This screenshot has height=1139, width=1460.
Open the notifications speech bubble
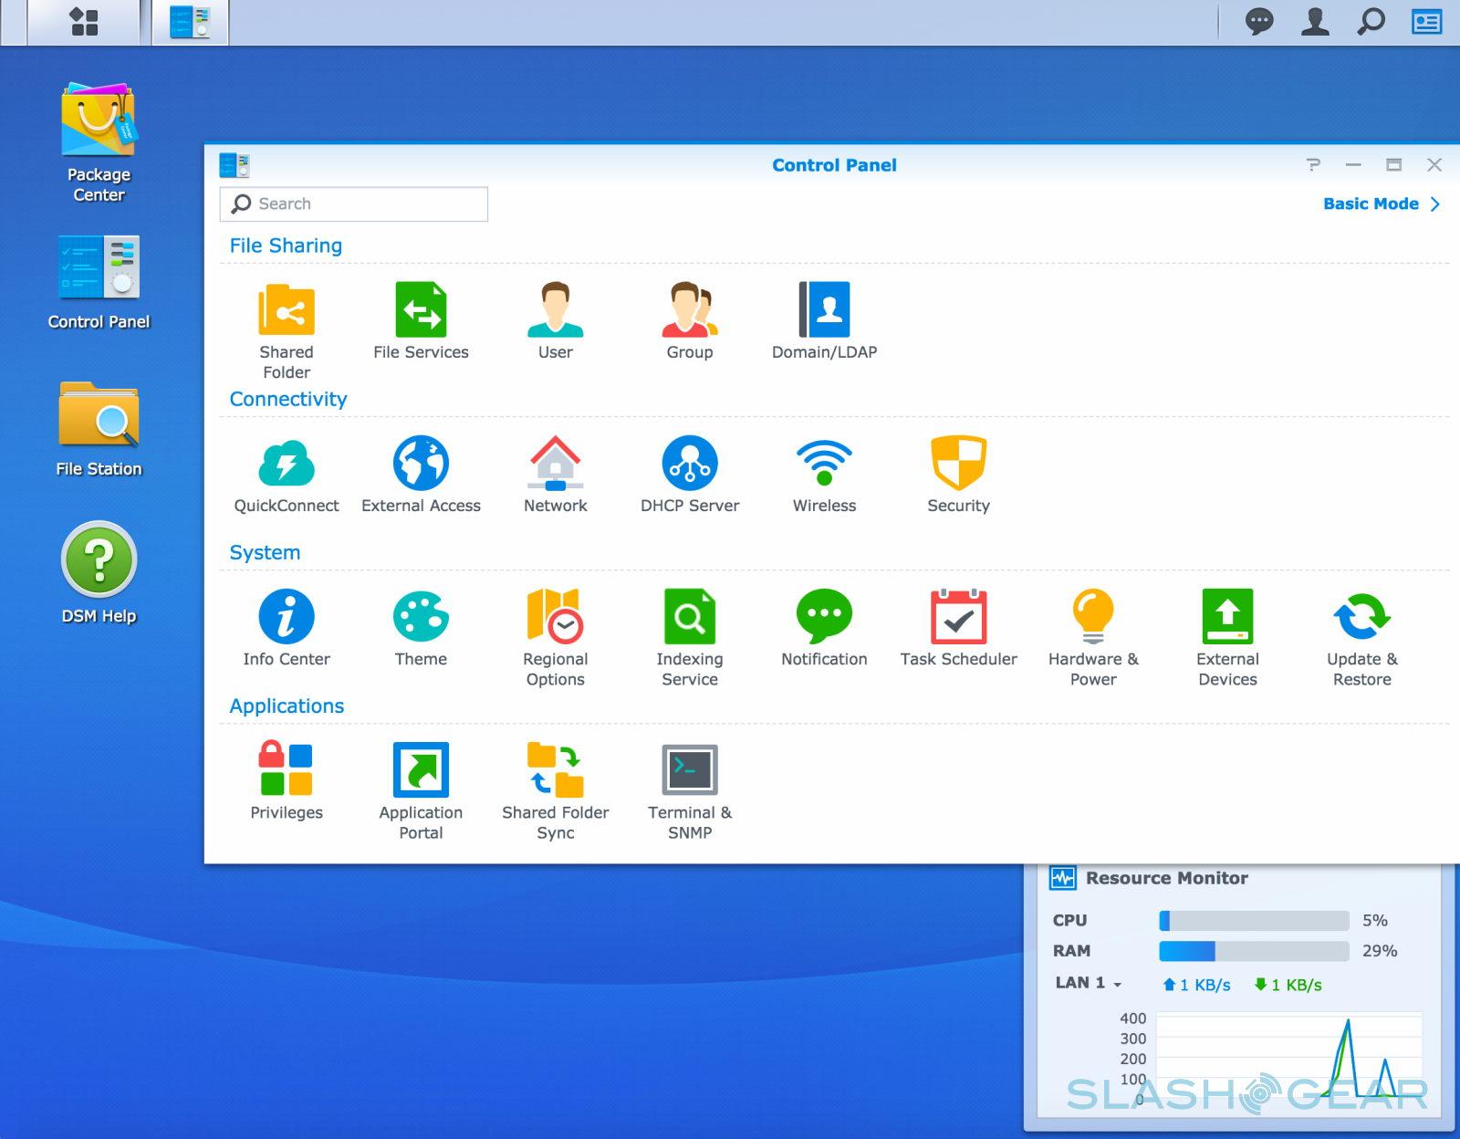tap(1259, 22)
